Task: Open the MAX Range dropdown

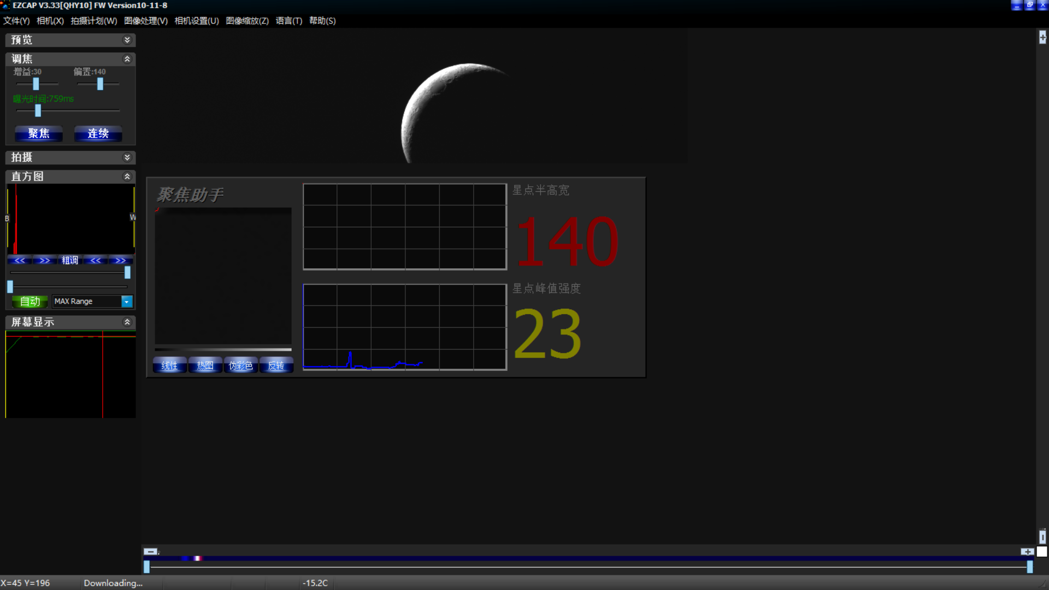Action: (x=127, y=302)
